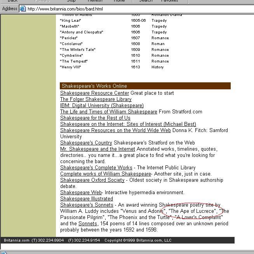The height and width of the screenshot is (254, 254).
Task: Open the Shakespeare's Sonnets link
Action: pos(87,205)
